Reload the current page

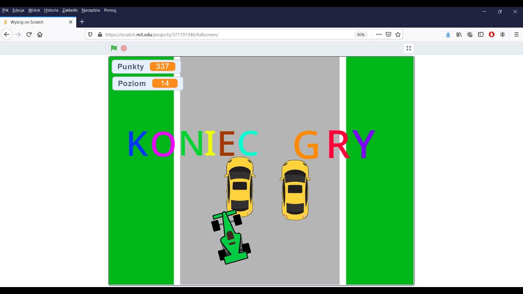tap(29, 34)
